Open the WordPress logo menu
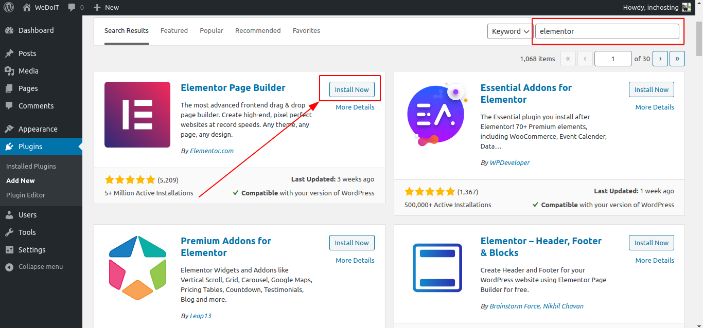The height and width of the screenshot is (328, 703). click(x=9, y=7)
